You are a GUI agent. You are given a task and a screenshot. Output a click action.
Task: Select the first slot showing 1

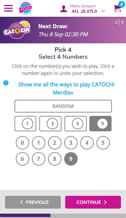pyautogui.click(x=26, y=124)
